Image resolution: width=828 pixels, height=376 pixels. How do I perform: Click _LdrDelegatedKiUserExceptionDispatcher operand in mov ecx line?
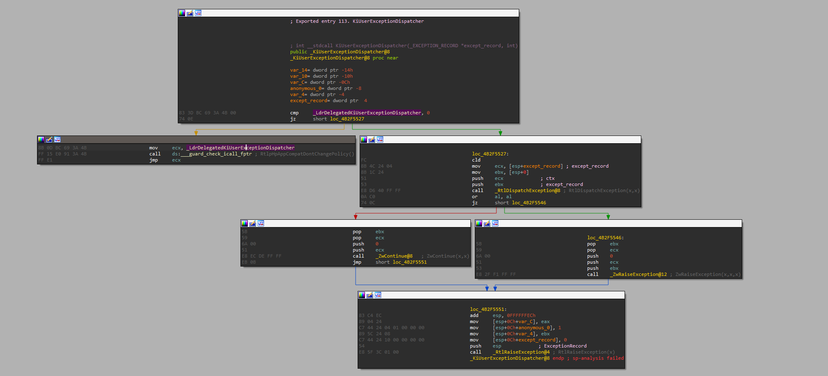240,148
